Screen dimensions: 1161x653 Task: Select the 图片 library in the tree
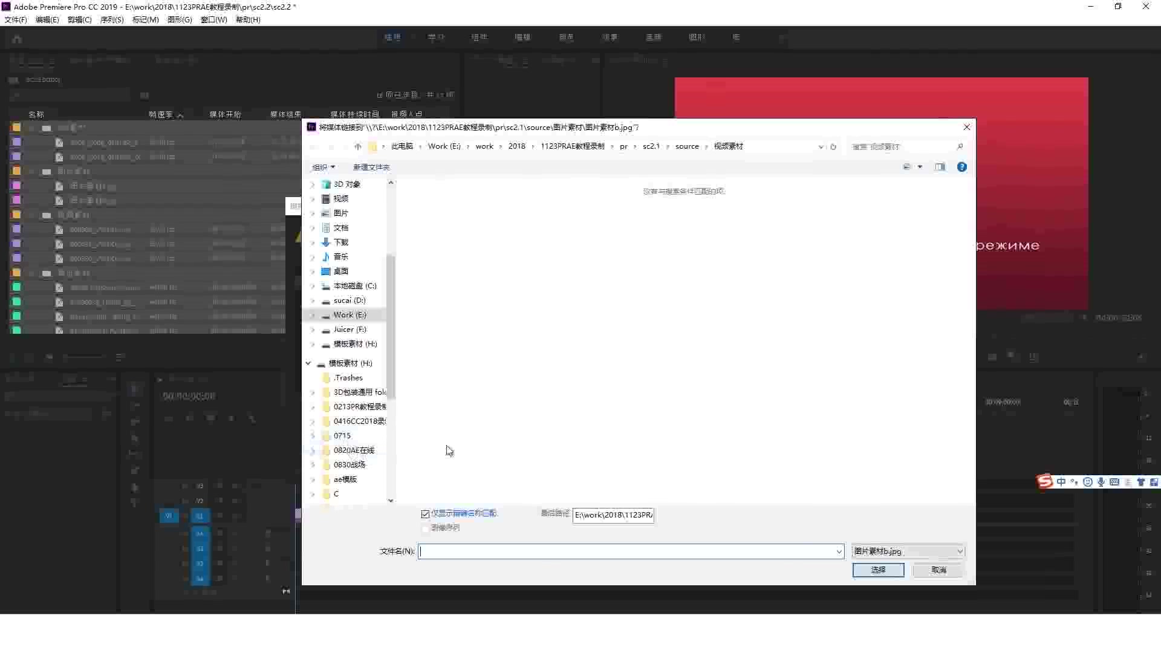click(340, 213)
